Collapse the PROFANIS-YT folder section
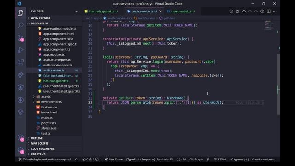The width and height of the screenshot is (295, 166). (x=54, y=24)
